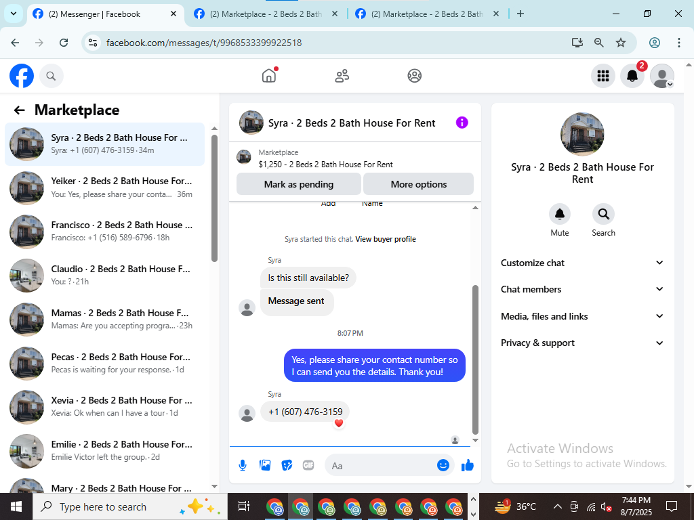Open a new browser tab
Image resolution: width=694 pixels, height=520 pixels.
(520, 14)
